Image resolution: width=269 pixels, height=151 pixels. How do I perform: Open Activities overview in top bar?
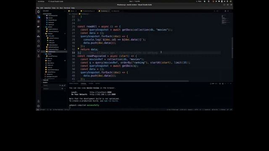click(41, 1)
